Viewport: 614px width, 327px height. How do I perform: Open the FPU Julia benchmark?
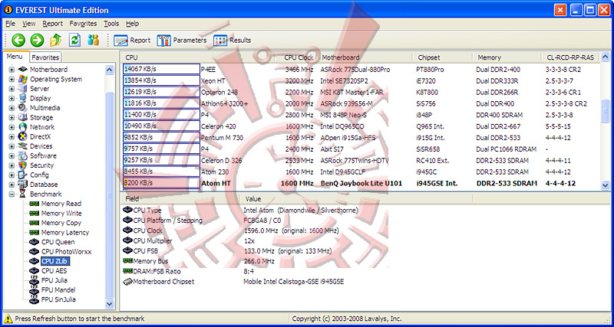point(54,280)
